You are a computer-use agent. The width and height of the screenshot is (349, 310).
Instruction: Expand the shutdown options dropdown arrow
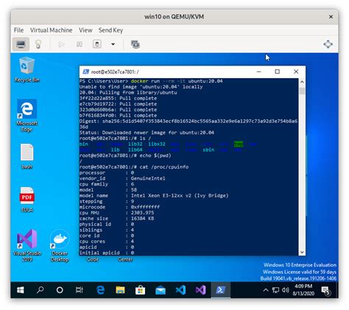click(x=113, y=44)
